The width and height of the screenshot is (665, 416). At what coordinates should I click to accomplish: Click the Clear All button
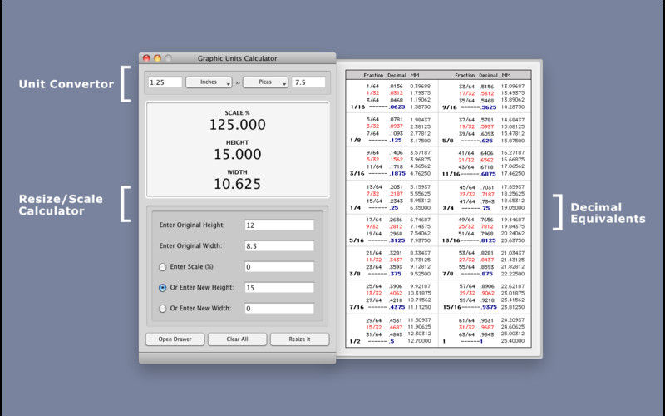coord(238,339)
